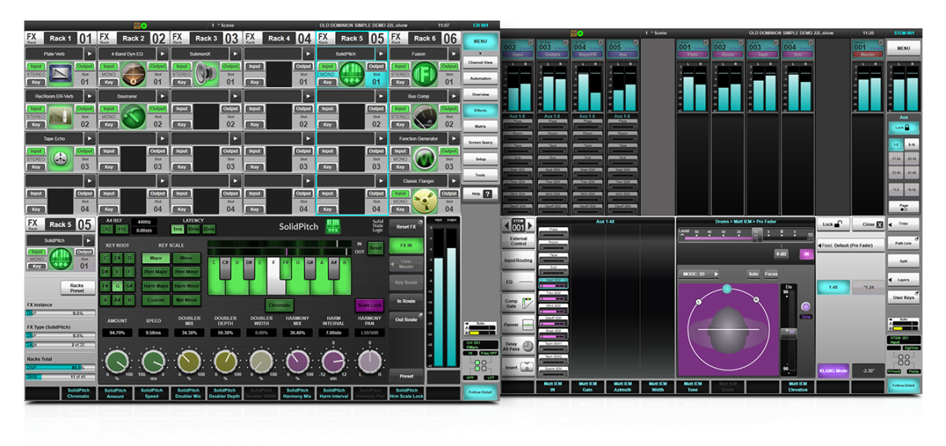This screenshot has height=446, width=946.
Task: Click the Preset button in SolidPitch
Action: click(406, 377)
